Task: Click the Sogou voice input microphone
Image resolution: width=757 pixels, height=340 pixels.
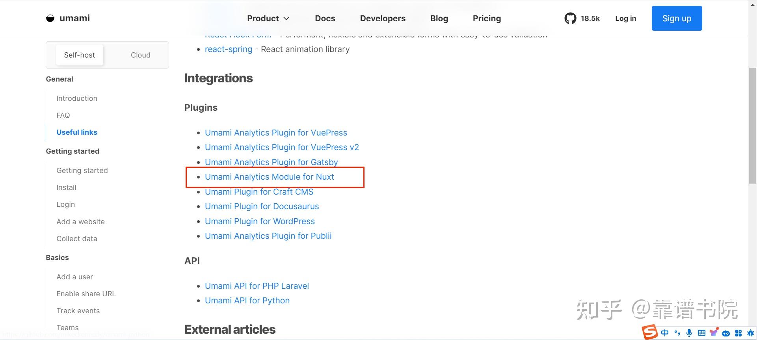Action: click(689, 333)
